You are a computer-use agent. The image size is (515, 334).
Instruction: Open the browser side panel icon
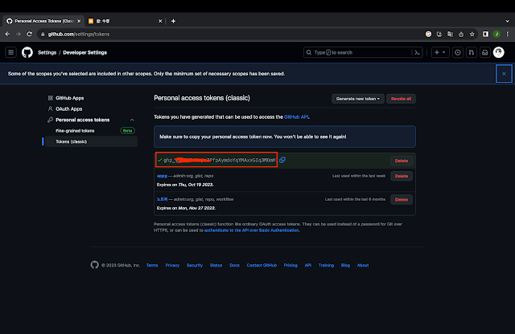[485, 34]
